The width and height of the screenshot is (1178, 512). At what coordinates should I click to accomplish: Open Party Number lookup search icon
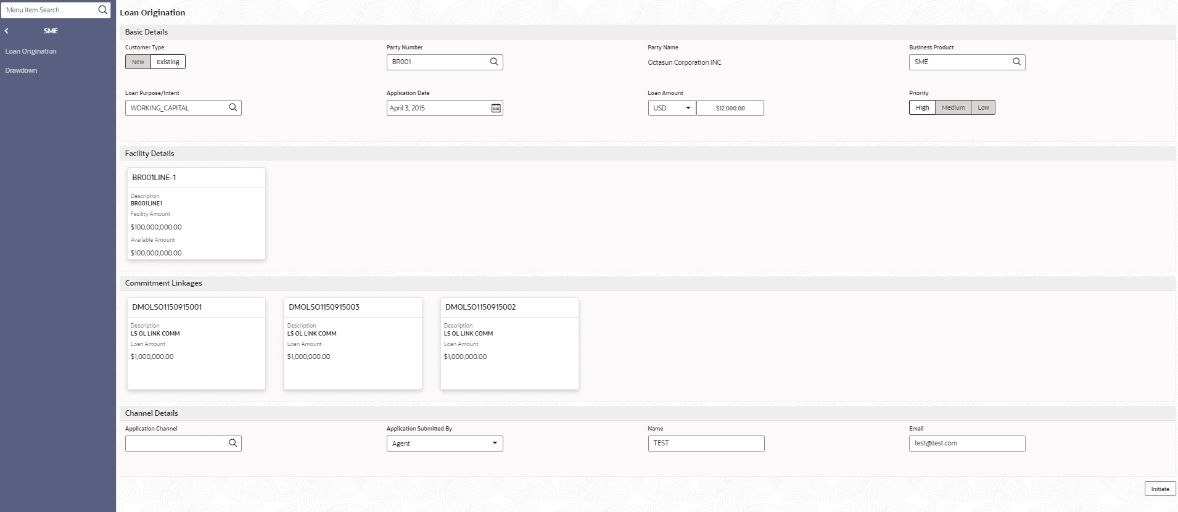pos(494,62)
